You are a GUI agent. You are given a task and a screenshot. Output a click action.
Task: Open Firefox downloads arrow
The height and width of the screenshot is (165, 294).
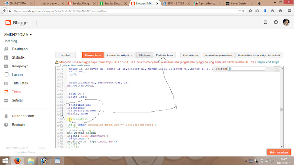265,11
